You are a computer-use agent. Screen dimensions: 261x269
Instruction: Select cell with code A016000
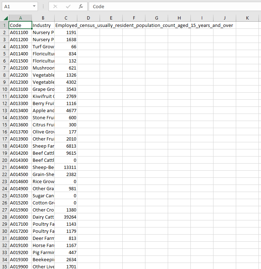[21, 217]
